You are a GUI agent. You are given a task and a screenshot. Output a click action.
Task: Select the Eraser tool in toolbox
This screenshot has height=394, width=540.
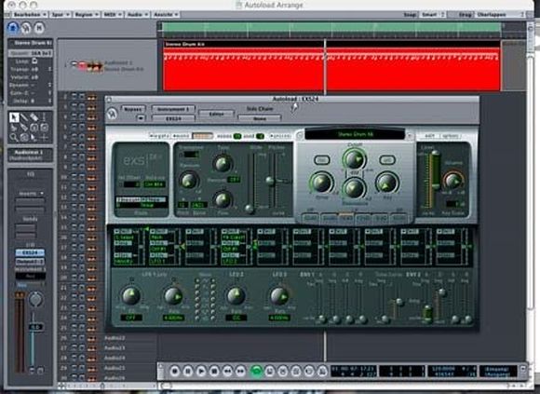pyautogui.click(x=34, y=117)
